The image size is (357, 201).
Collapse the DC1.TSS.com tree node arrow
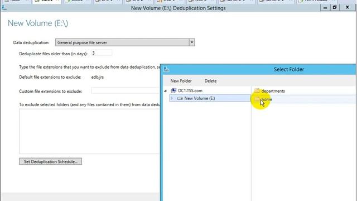pyautogui.click(x=166, y=91)
